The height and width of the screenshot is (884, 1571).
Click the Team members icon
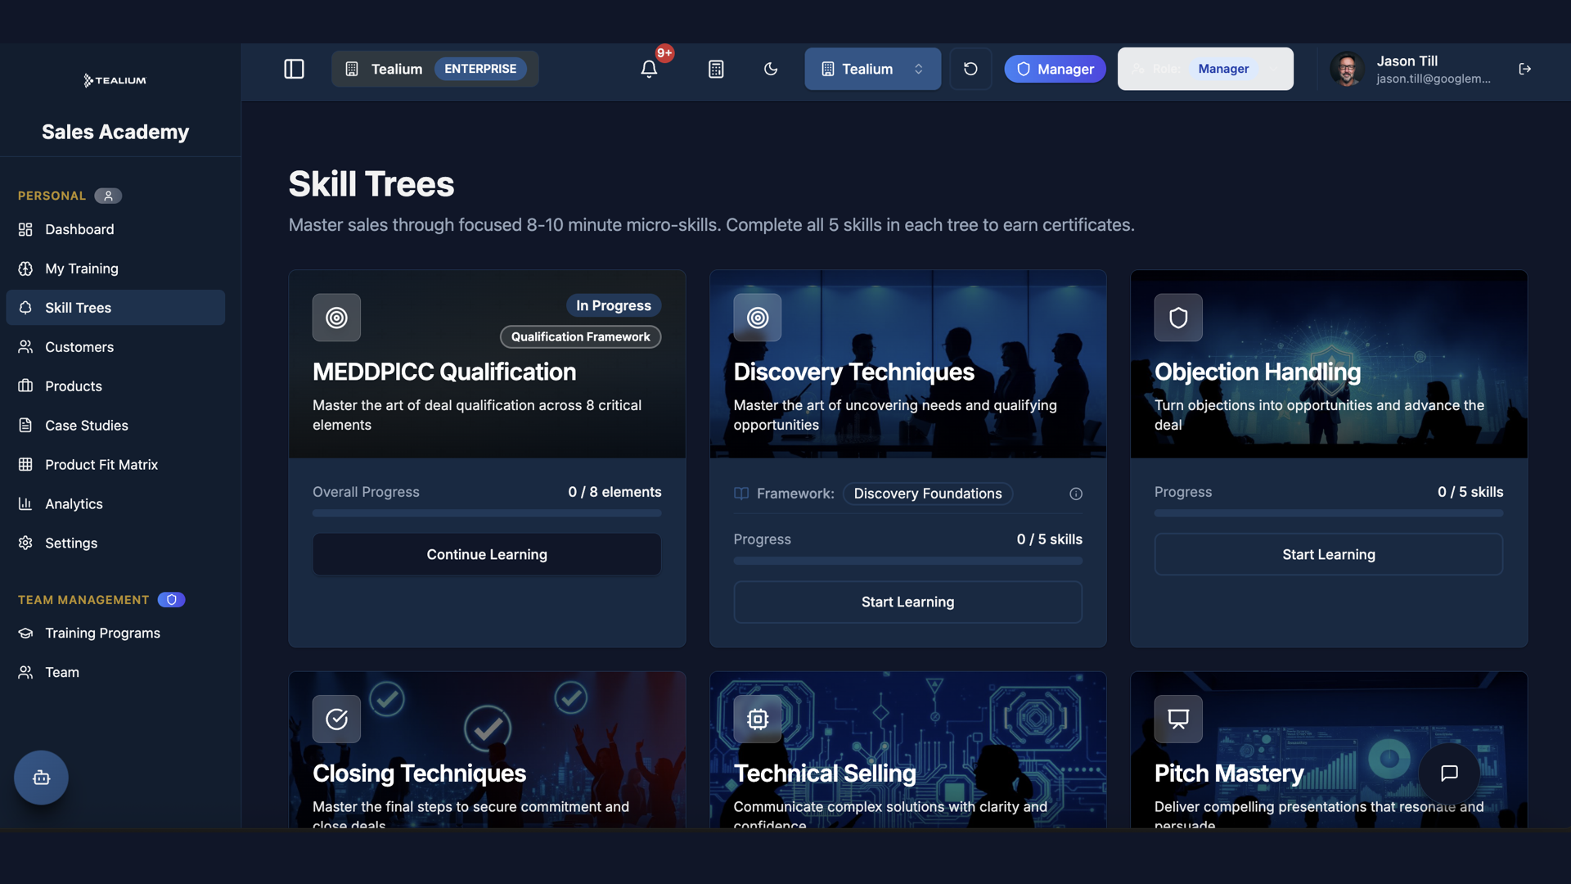point(25,673)
